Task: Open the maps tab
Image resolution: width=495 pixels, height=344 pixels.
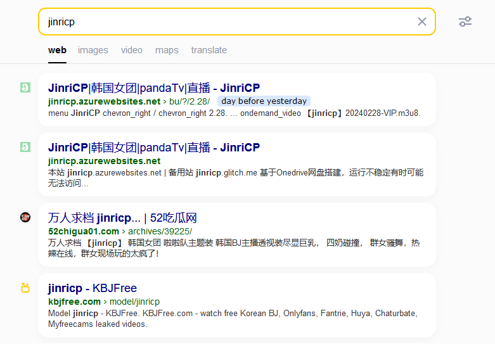Action: (167, 50)
